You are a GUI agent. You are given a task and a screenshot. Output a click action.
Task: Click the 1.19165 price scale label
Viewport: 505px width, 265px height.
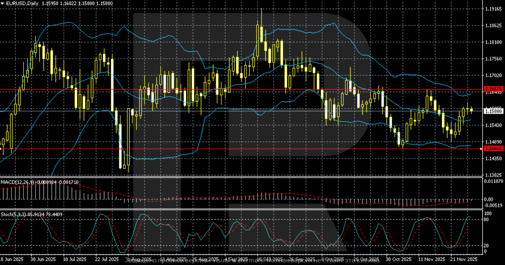point(493,9)
